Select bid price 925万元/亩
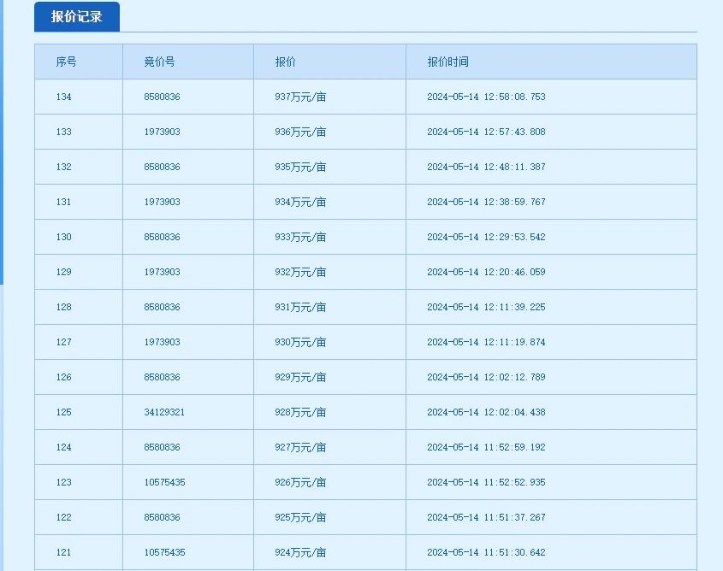 (300, 517)
